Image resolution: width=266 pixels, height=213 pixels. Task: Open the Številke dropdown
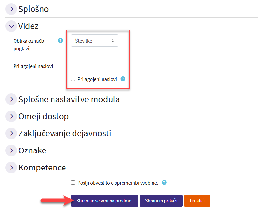pyautogui.click(x=94, y=41)
